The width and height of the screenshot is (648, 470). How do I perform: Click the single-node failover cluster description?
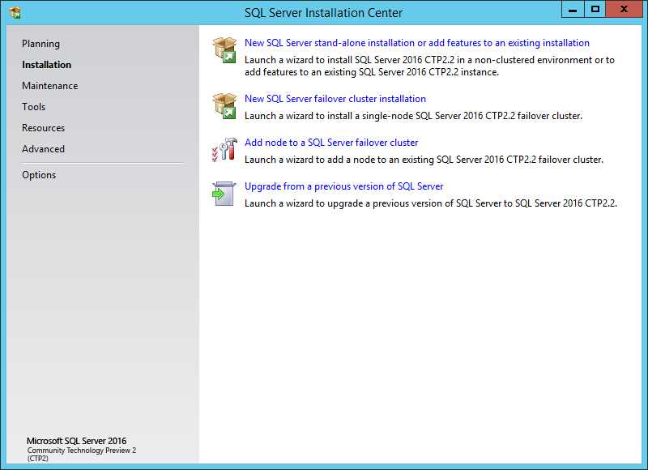tap(413, 116)
